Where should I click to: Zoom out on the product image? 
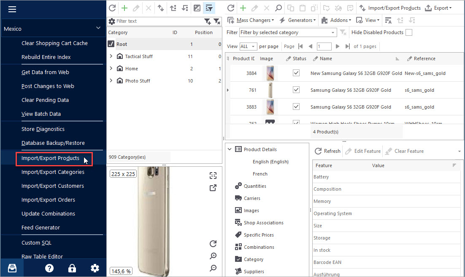pos(213,268)
